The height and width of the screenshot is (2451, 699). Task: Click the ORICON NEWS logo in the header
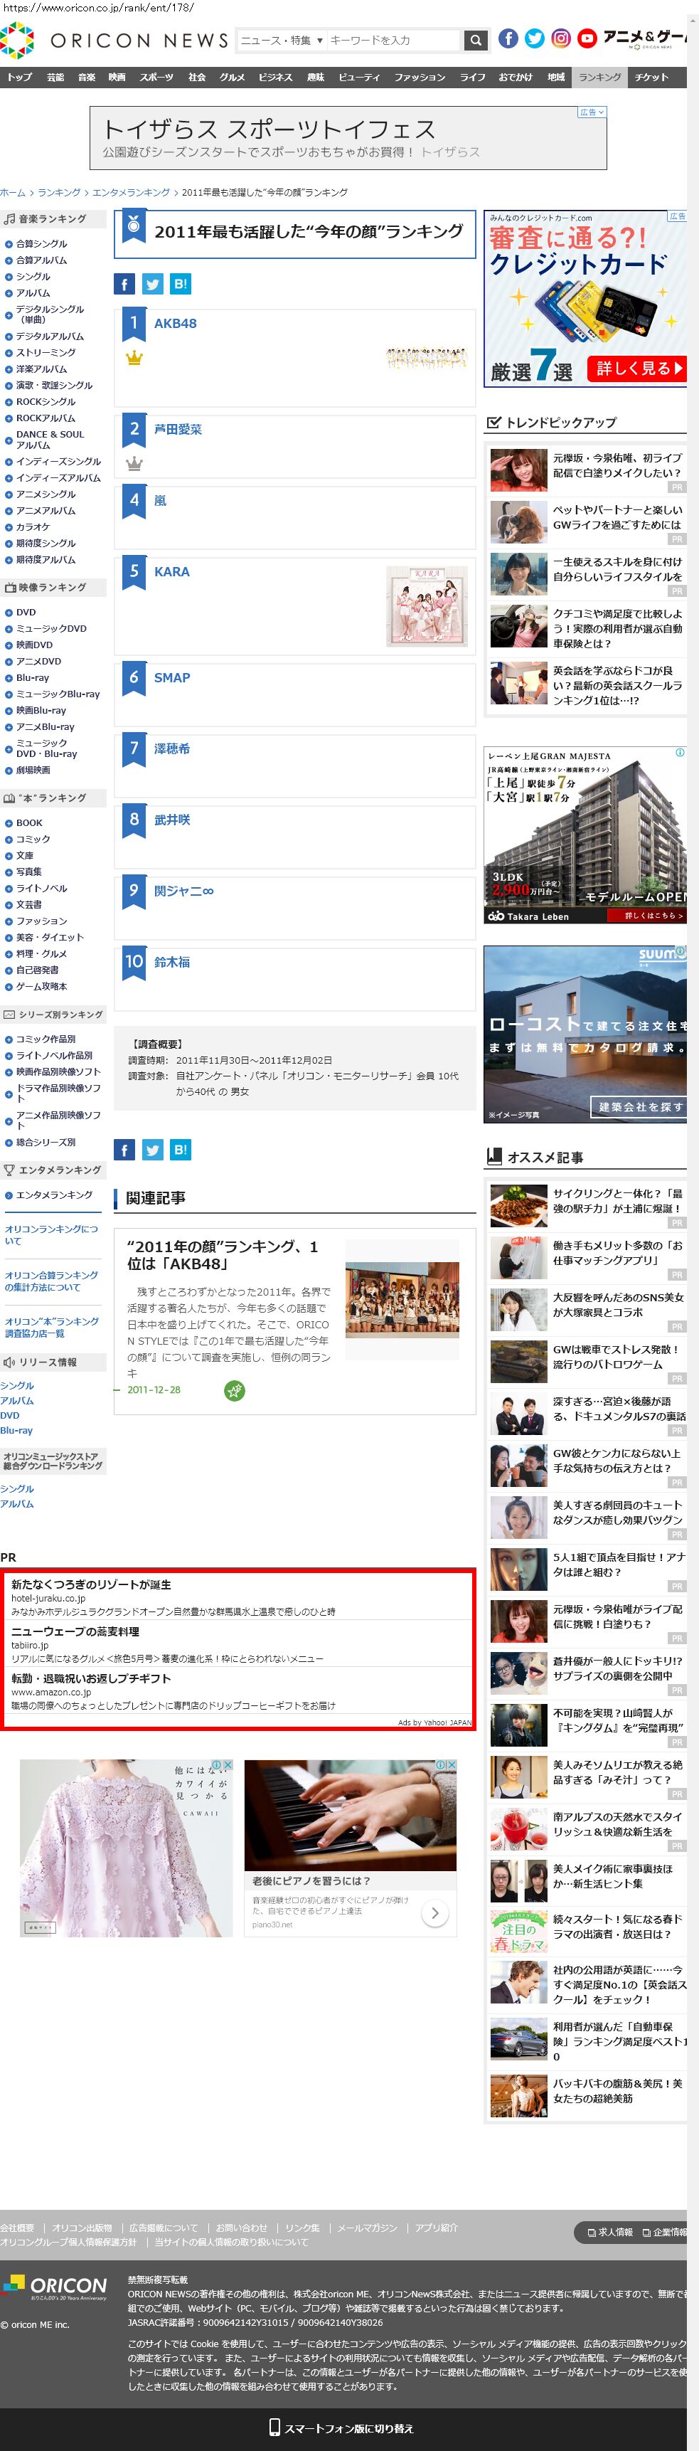(x=114, y=40)
